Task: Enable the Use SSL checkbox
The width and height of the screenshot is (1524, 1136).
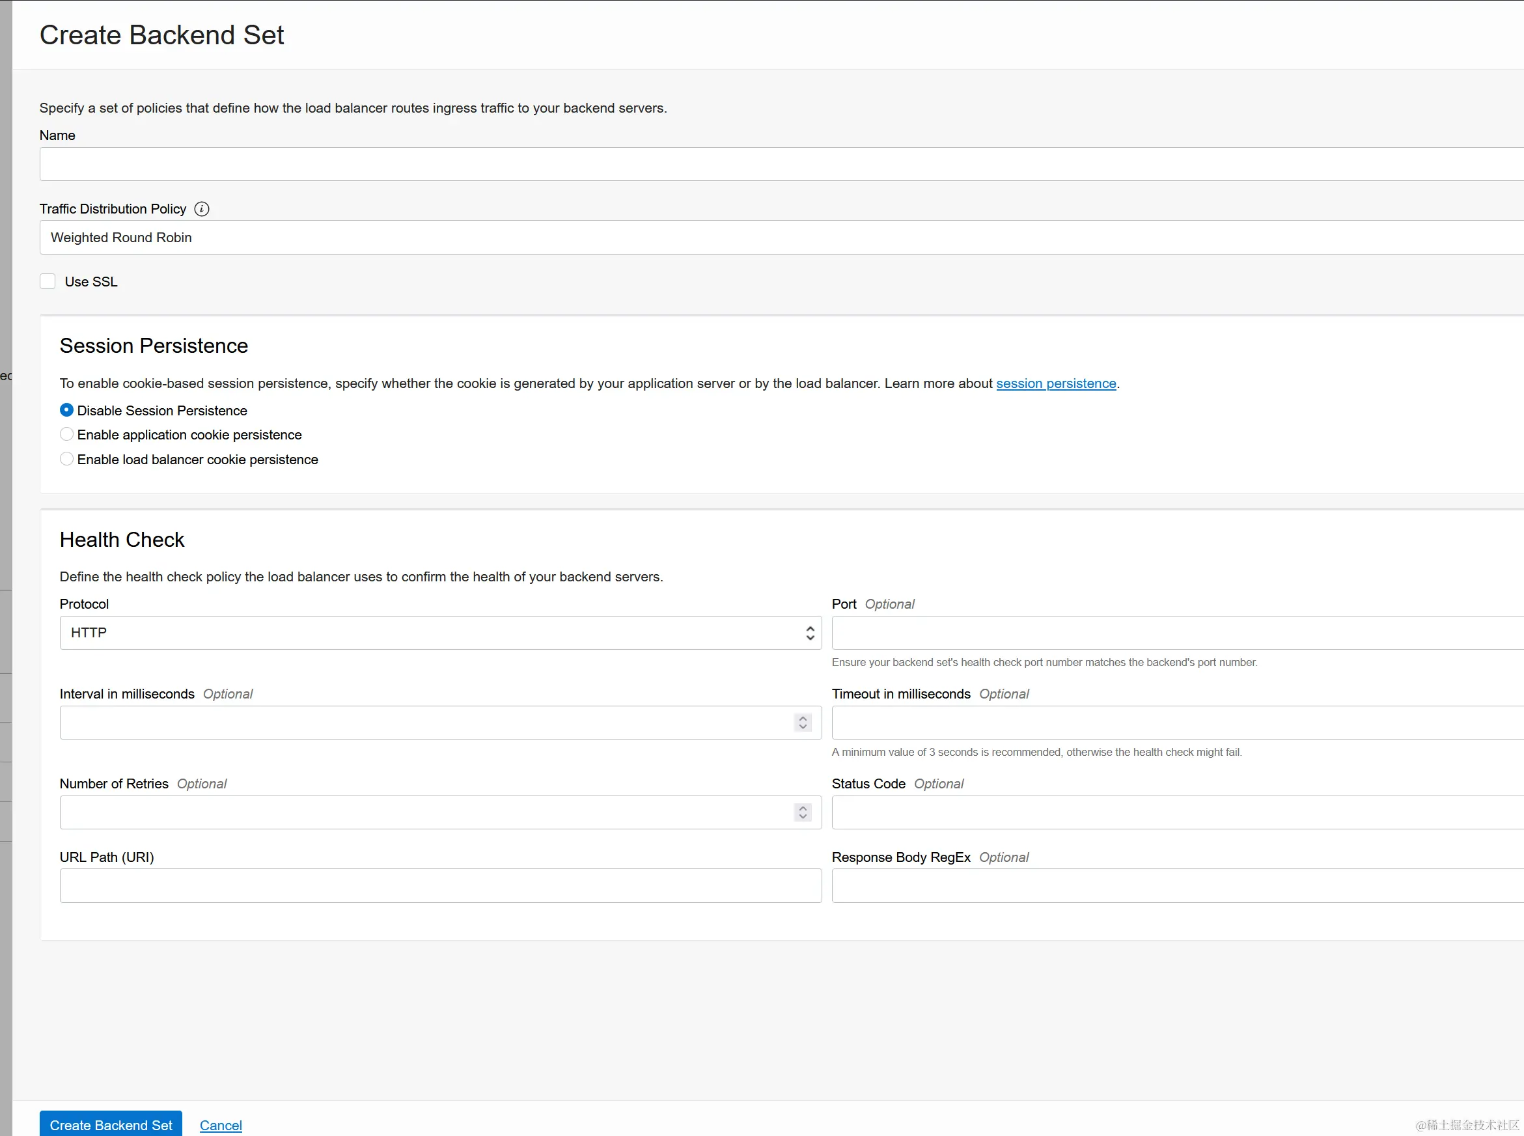Action: [48, 281]
